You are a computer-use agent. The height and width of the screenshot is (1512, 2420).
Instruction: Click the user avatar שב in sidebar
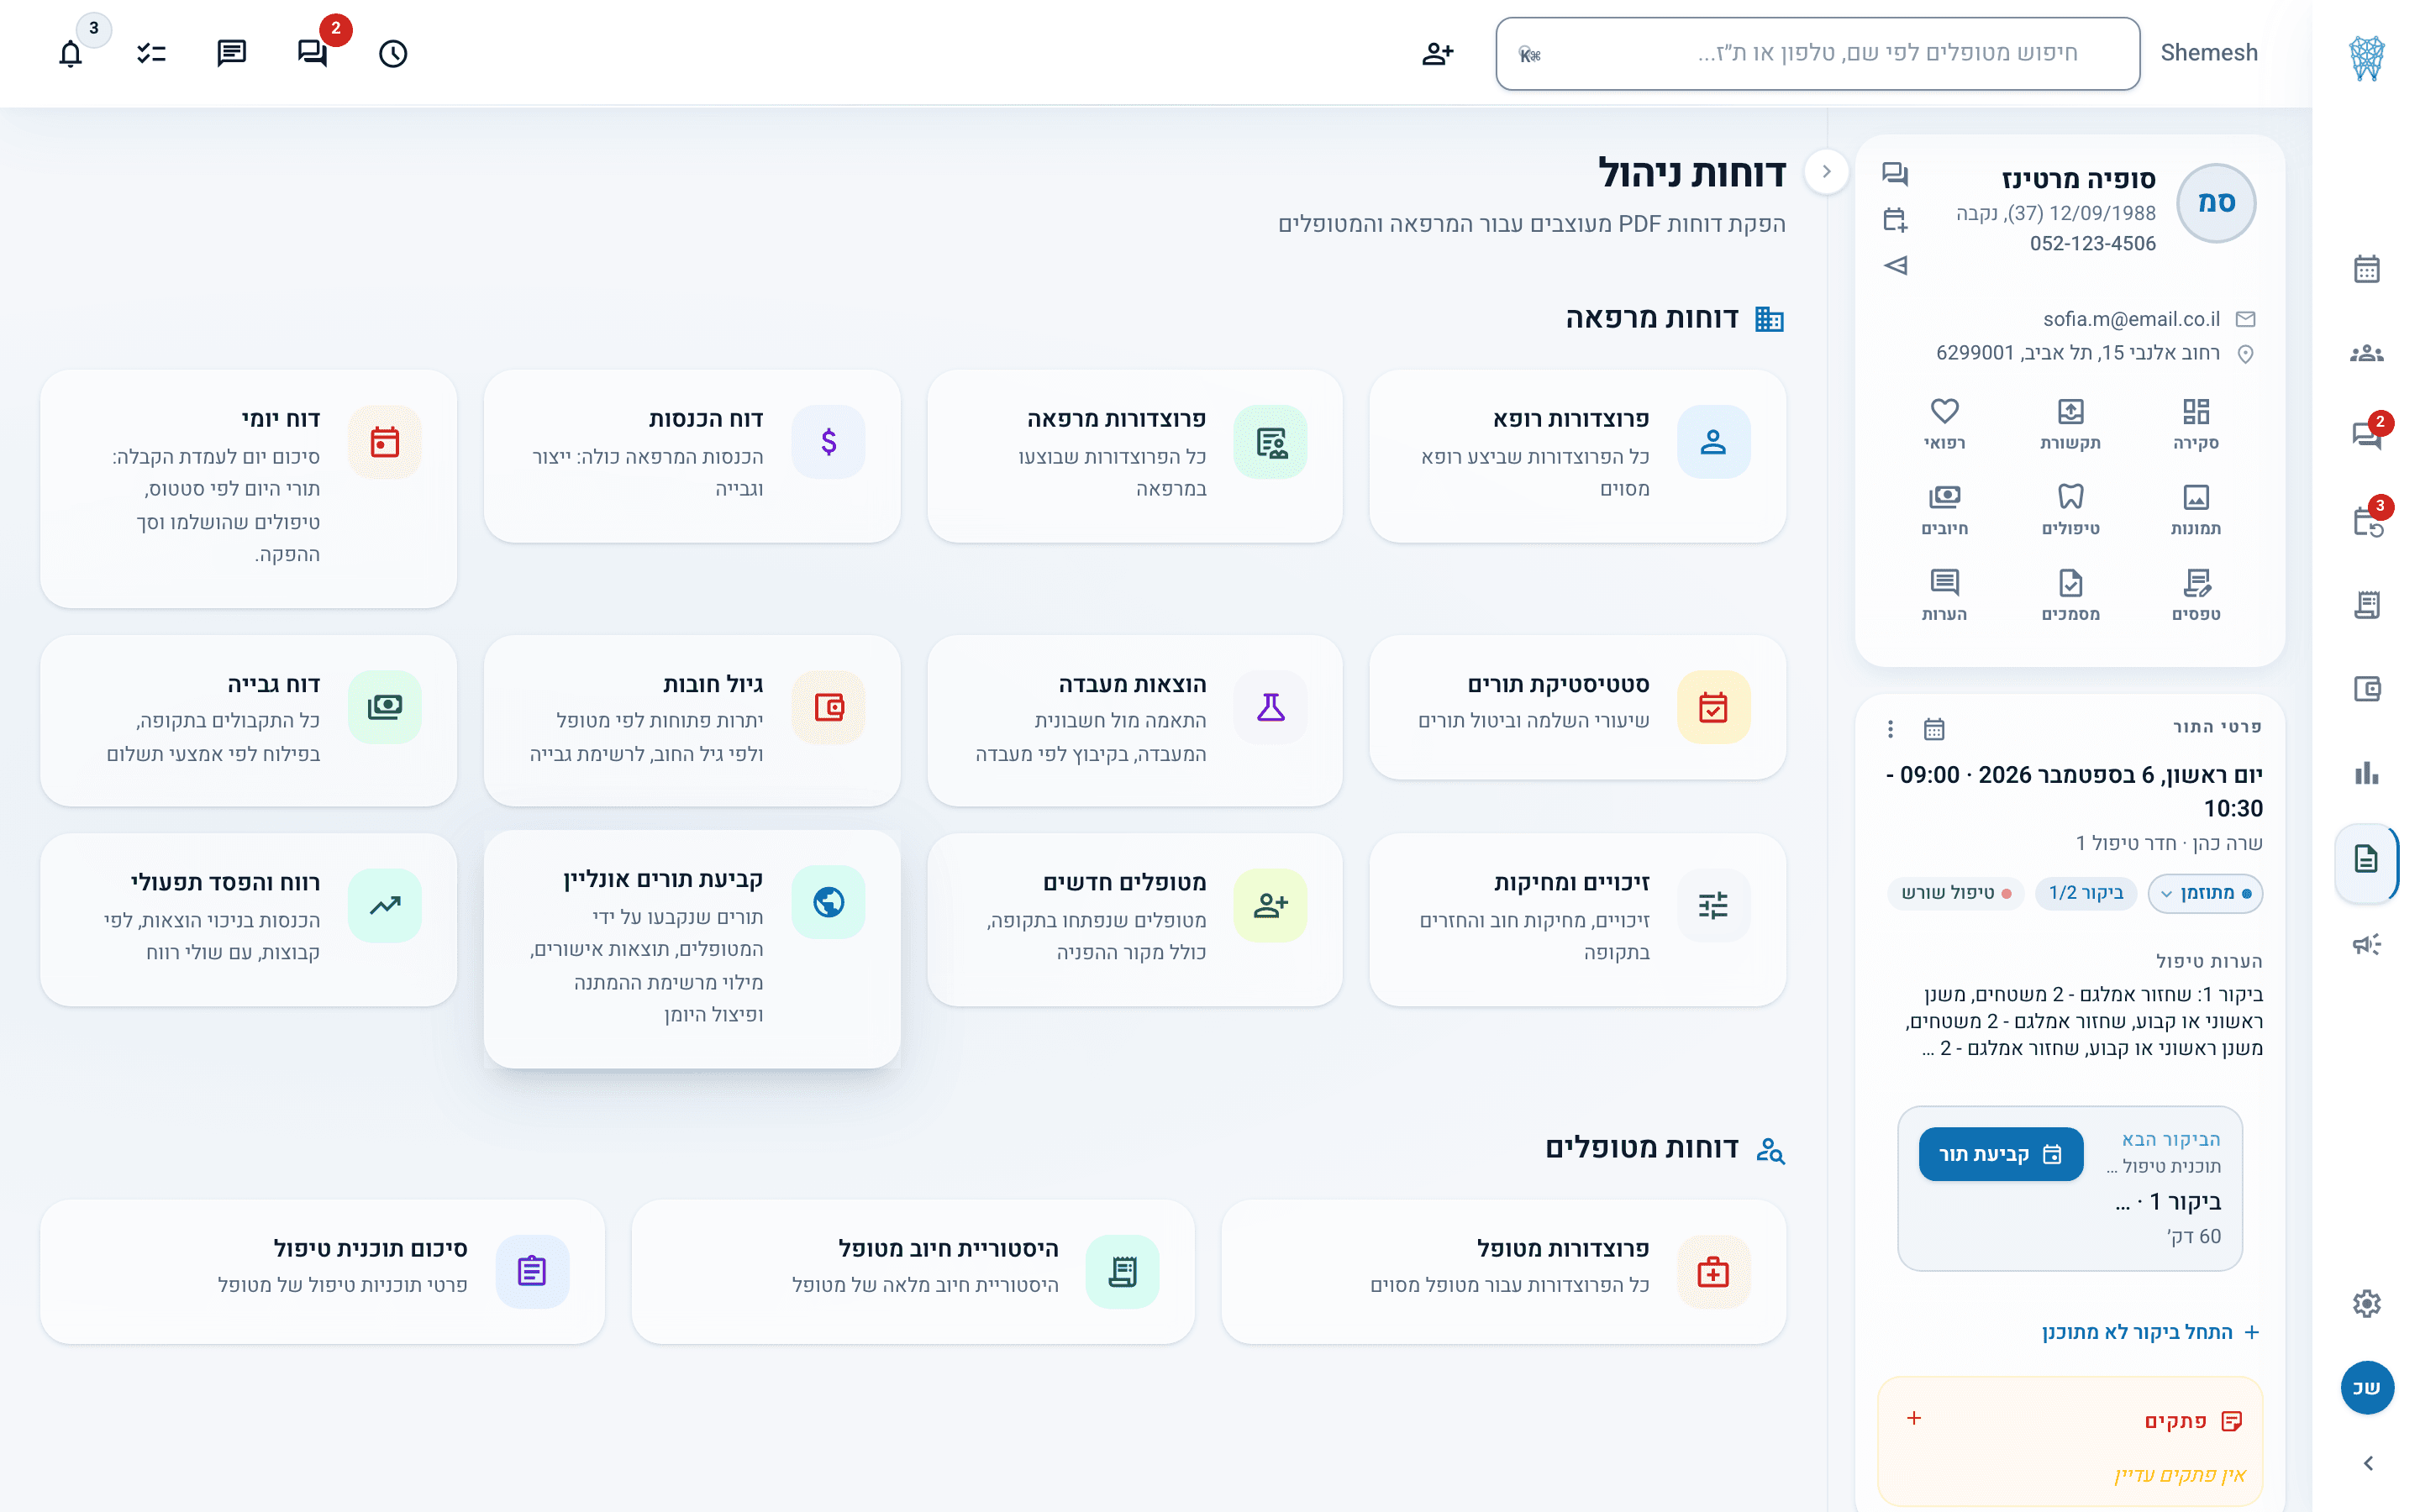[x=2367, y=1388]
